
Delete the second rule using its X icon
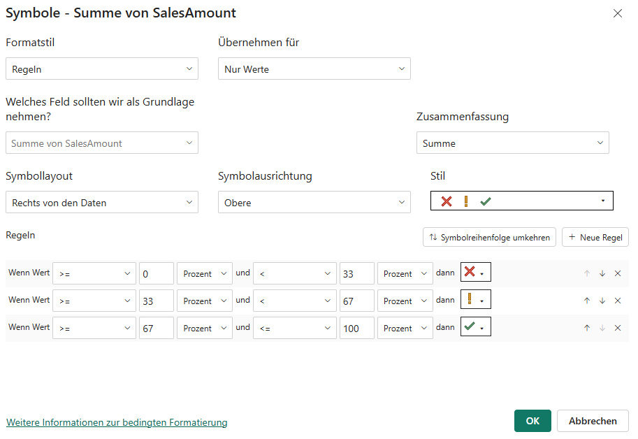(617, 300)
